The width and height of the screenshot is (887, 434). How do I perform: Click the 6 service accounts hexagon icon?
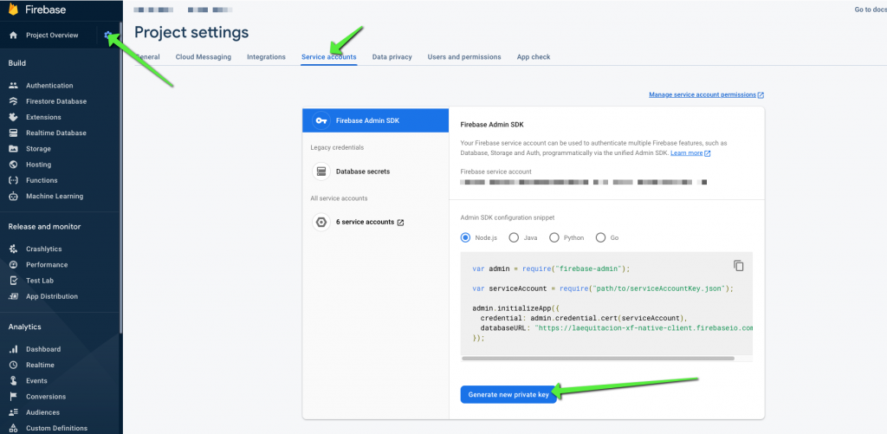point(321,223)
